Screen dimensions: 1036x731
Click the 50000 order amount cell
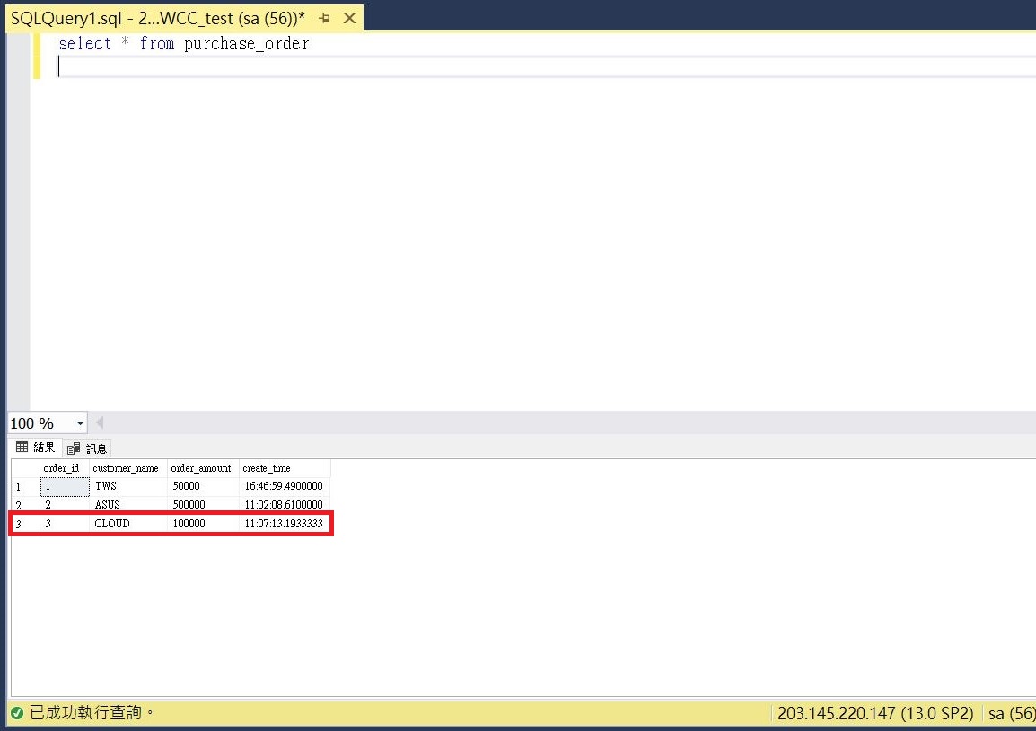(x=203, y=487)
